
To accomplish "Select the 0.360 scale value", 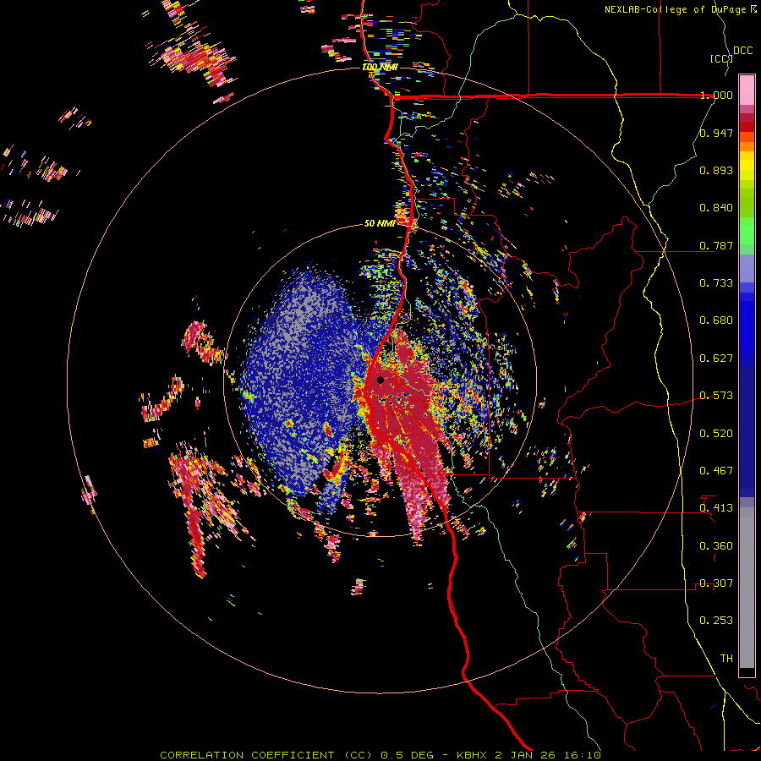I will [x=716, y=546].
